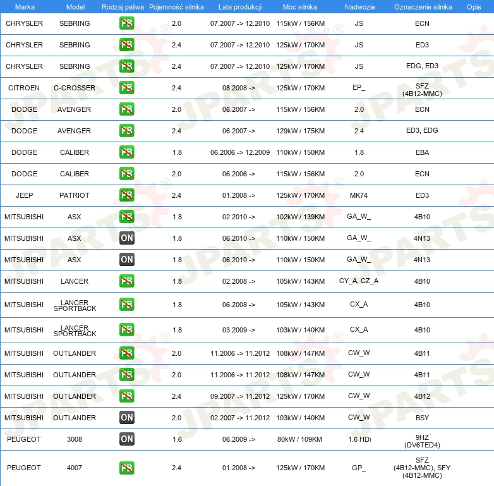Click petrol icon in Outlander 4B12 row
The image size is (494, 486).
tap(126, 396)
